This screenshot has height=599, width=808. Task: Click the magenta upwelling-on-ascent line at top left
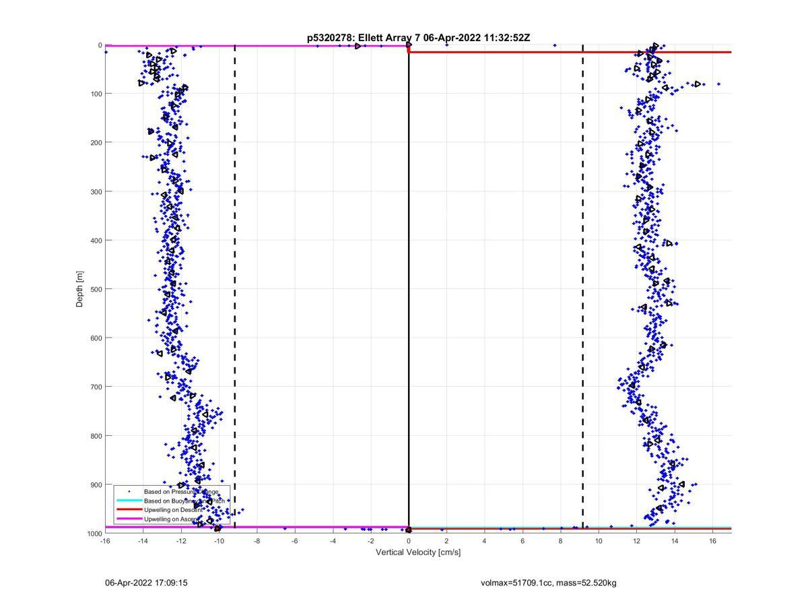point(256,46)
